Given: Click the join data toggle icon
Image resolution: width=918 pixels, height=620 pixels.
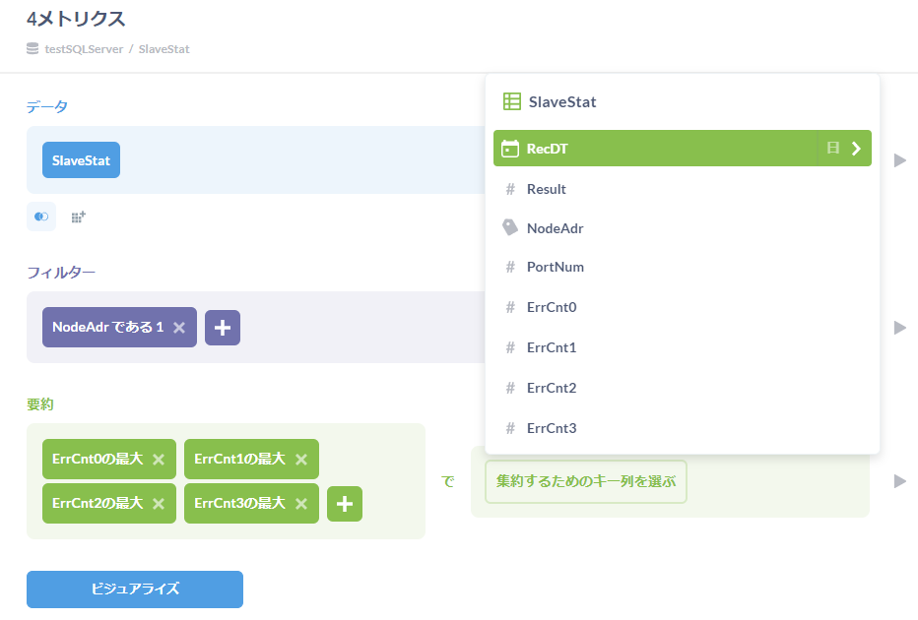Looking at the screenshot, I should tap(41, 217).
